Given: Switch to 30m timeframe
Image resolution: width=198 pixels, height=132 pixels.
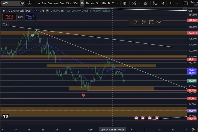Looking at the screenshot, I should [x=76, y=3].
